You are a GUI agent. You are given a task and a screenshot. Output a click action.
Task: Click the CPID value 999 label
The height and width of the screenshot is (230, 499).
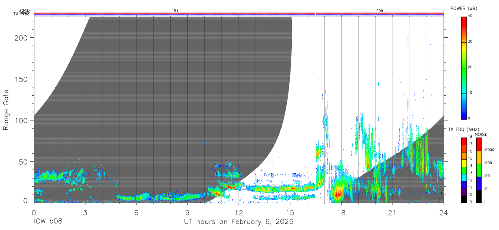[x=380, y=11]
